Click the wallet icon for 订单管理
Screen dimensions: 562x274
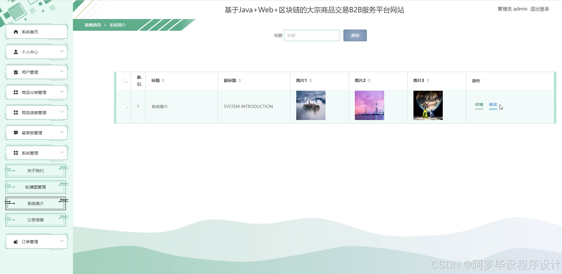pyautogui.click(x=16, y=242)
